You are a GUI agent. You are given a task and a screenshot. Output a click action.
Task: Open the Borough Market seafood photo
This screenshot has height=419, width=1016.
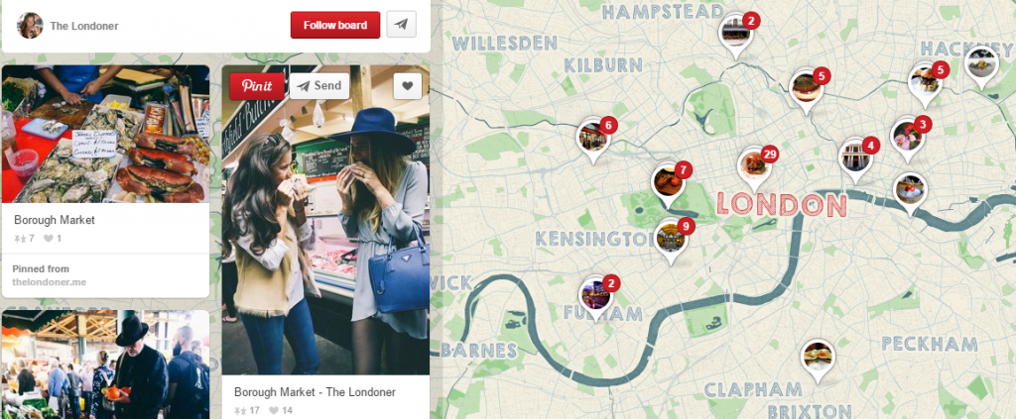coord(105,134)
